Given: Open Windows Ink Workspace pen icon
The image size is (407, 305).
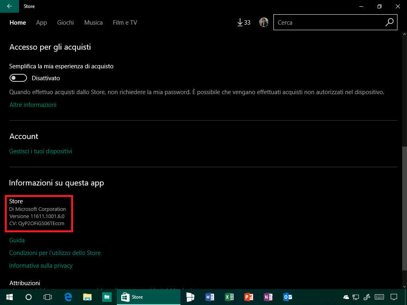Looking at the screenshot, I should (x=367, y=297).
